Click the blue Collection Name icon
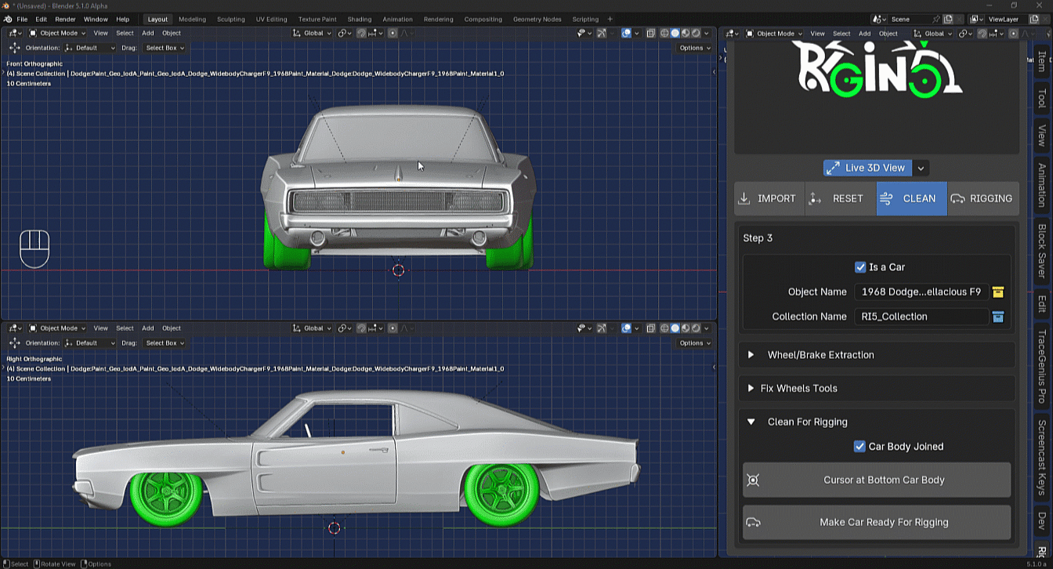The width and height of the screenshot is (1053, 569). pyautogui.click(x=998, y=317)
